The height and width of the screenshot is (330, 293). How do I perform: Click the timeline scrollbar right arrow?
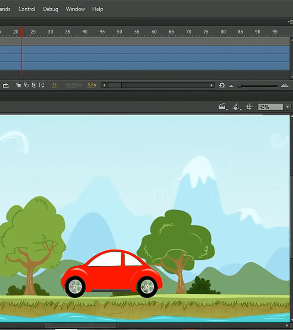click(x=212, y=85)
